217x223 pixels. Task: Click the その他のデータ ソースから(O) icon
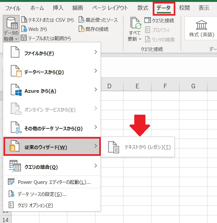[16, 127]
